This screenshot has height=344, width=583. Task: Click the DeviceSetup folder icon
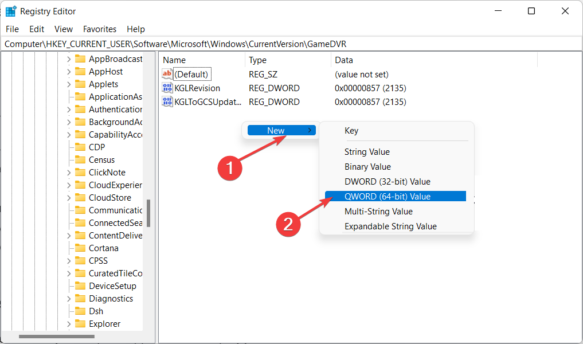point(80,286)
